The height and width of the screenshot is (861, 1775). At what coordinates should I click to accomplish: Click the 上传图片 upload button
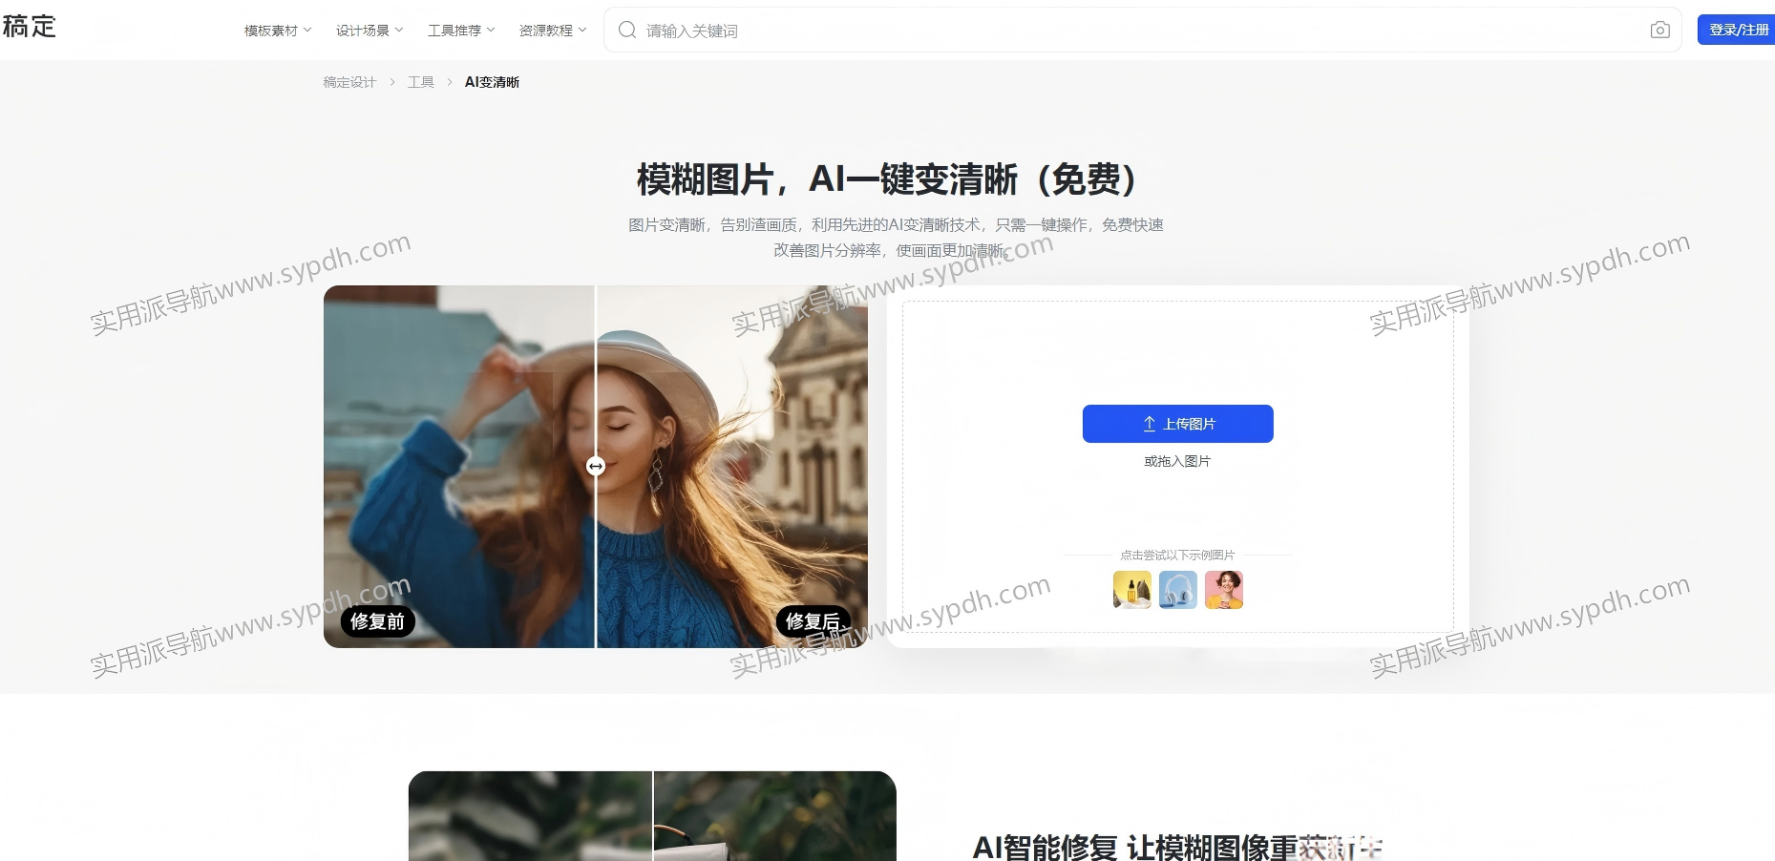[x=1177, y=424]
